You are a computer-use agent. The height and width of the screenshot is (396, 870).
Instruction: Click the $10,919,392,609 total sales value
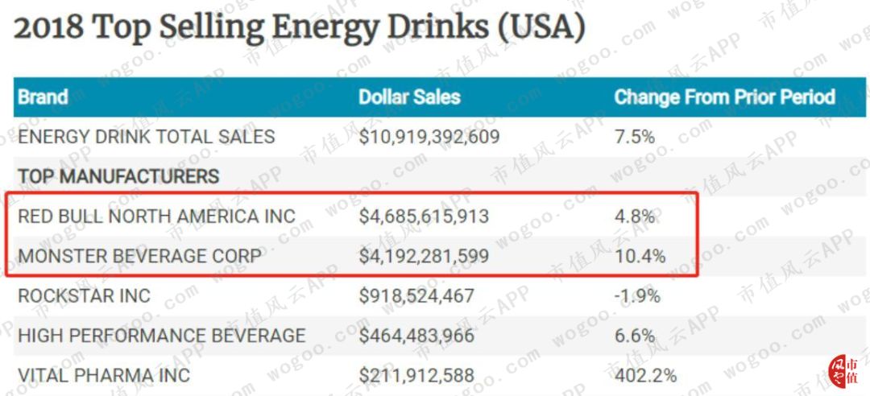(429, 137)
